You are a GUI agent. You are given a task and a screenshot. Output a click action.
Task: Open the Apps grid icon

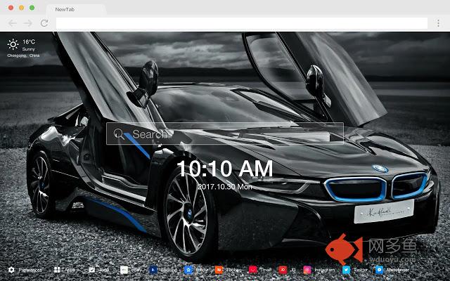pyautogui.click(x=57, y=270)
